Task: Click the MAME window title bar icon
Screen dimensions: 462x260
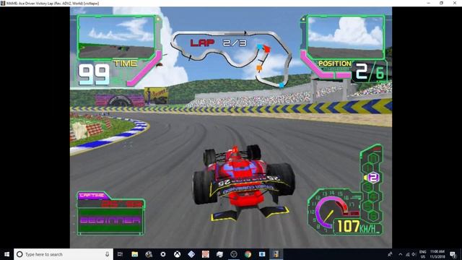Action: coord(3,3)
